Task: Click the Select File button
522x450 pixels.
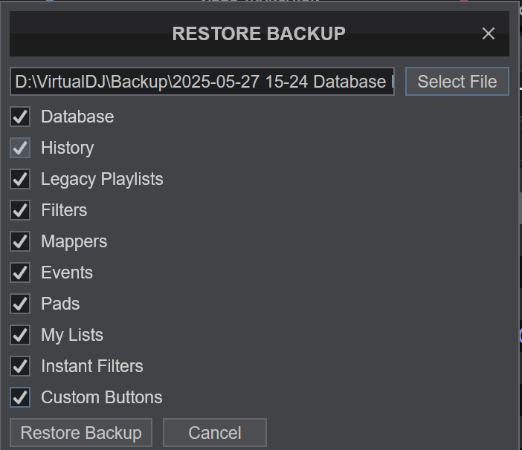Action: coord(457,82)
